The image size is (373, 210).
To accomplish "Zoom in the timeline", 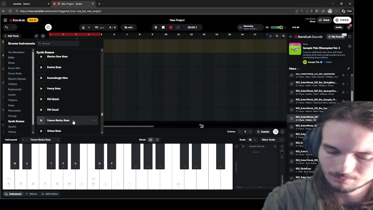I will point(284,36).
